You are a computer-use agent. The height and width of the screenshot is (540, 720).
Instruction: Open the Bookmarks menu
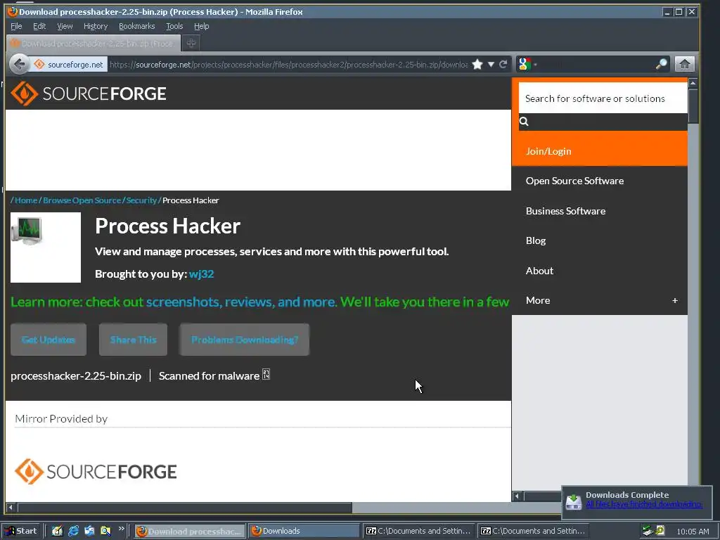[x=137, y=26]
